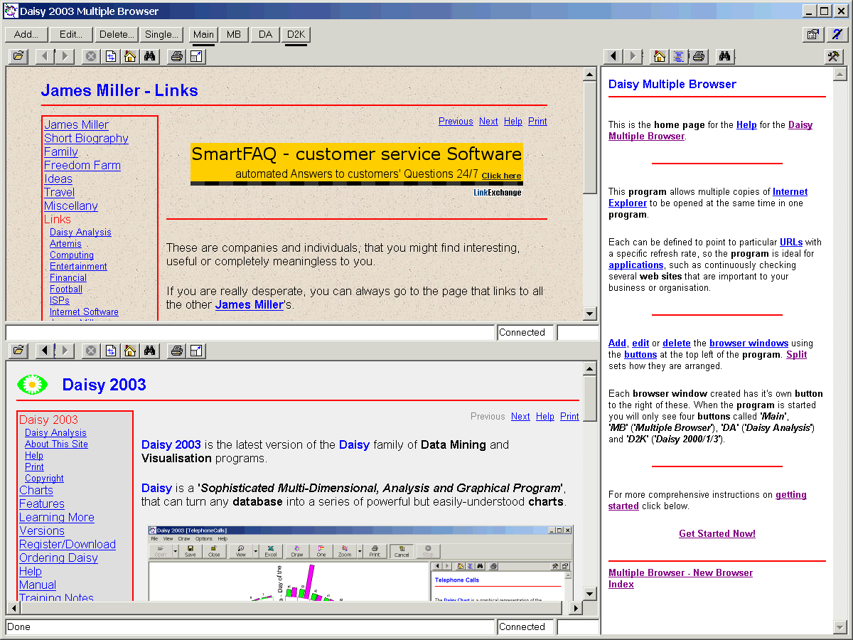Open the help contents icon in help toolbar
The width and height of the screenshot is (853, 640).
click(679, 56)
